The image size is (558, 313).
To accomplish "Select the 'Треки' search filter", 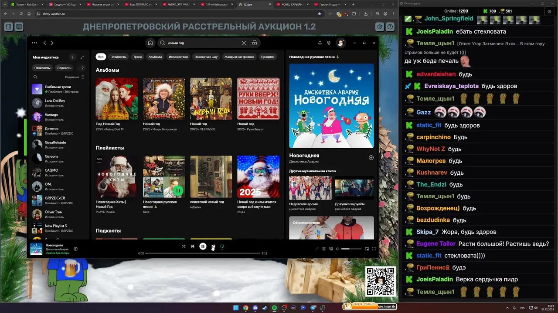I will [137, 57].
